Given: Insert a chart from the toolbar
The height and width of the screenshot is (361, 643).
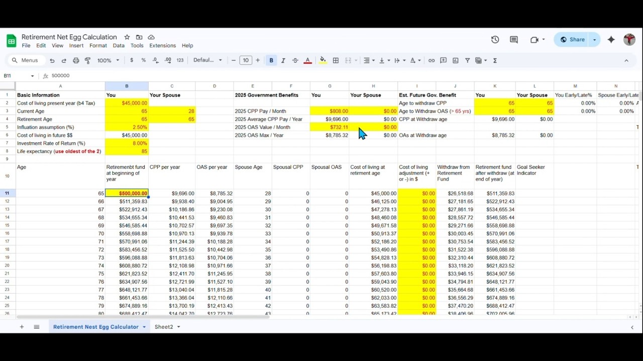Looking at the screenshot, I should point(456,61).
